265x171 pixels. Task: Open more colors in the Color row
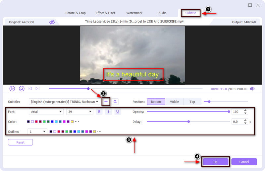click(x=77, y=122)
